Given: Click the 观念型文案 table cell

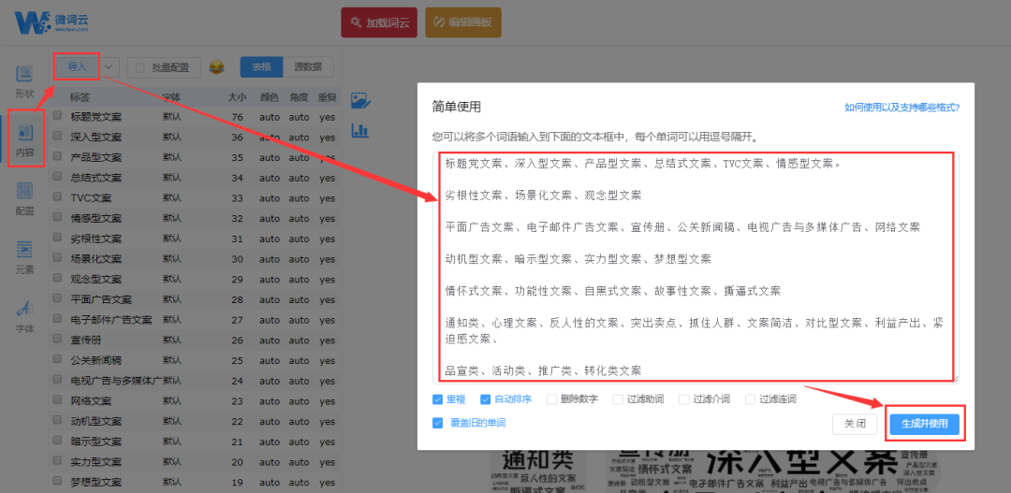Looking at the screenshot, I should point(96,280).
